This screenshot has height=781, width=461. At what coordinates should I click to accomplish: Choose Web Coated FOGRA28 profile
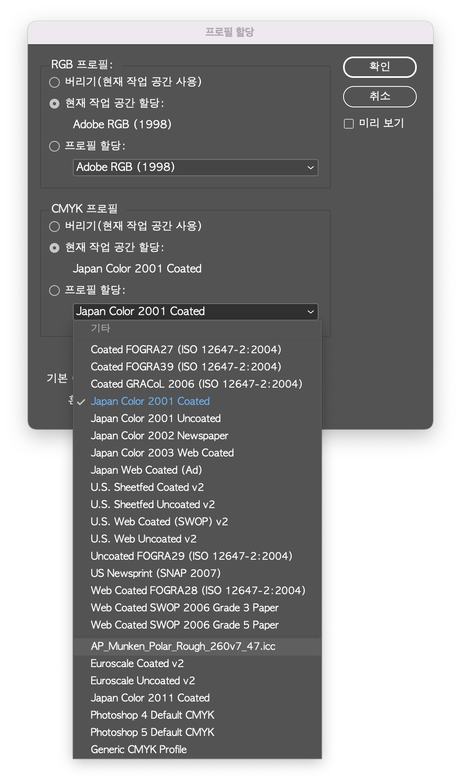coord(197,590)
